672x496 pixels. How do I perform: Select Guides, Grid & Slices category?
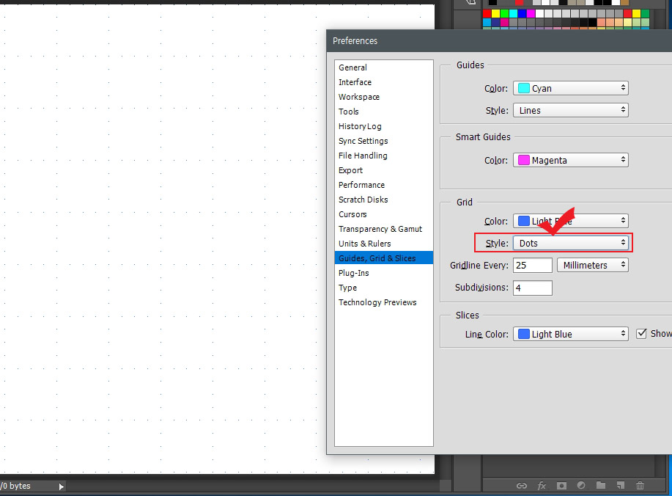click(383, 258)
